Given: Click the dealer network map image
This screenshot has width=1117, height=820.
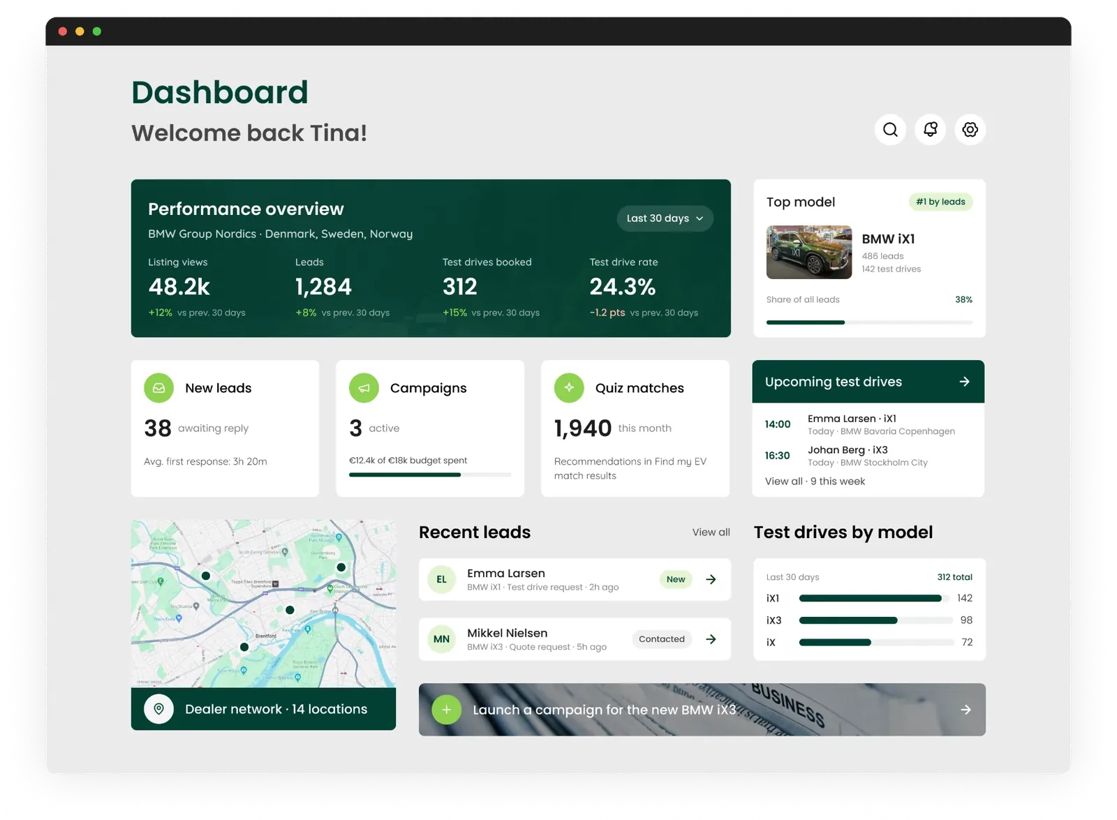Looking at the screenshot, I should pos(263,604).
